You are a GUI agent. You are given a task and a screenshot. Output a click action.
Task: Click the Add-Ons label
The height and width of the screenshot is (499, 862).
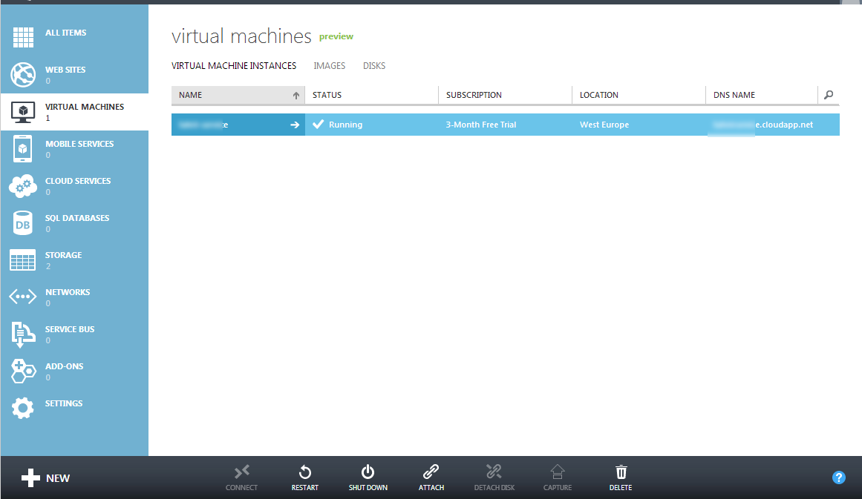tap(65, 366)
